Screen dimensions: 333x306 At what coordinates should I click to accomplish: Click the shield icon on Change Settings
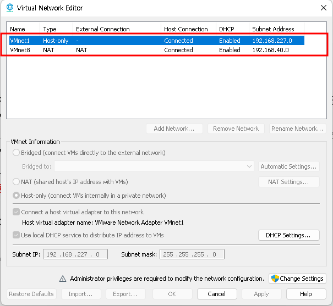click(x=275, y=279)
